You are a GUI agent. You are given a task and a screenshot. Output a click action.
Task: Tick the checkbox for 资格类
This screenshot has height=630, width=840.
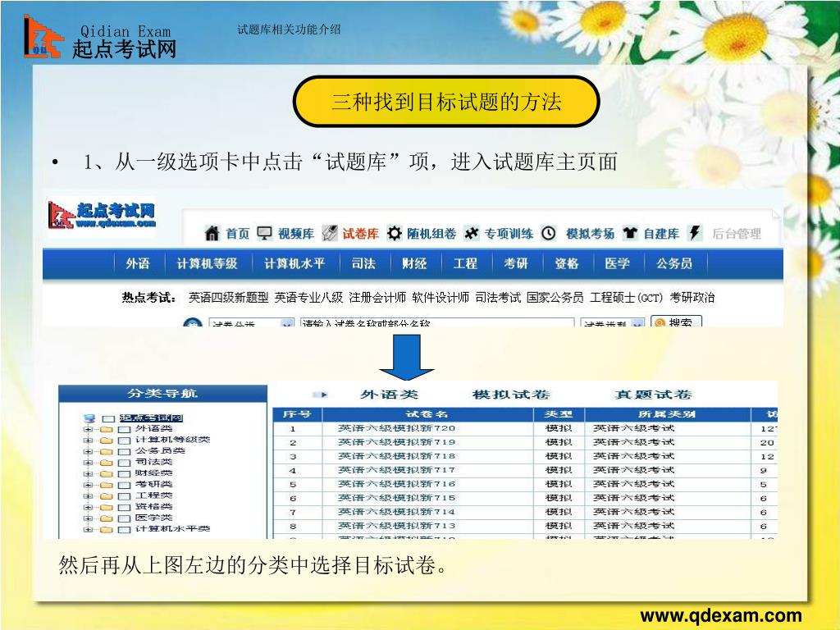(x=124, y=507)
